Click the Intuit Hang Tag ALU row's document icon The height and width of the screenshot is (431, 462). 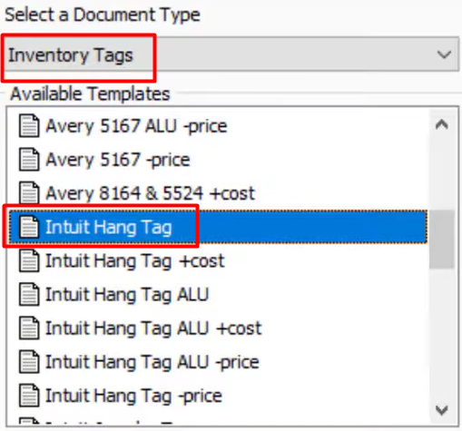29,295
